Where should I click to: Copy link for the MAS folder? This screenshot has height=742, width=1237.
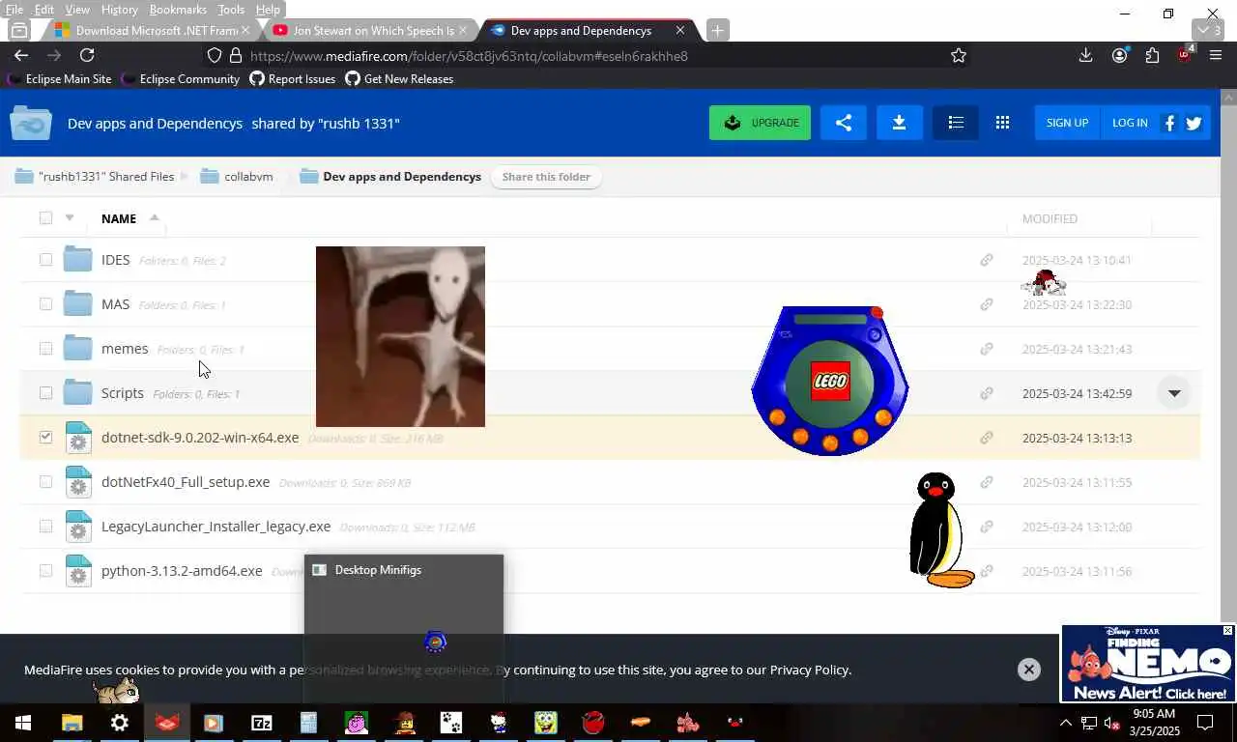tap(987, 304)
